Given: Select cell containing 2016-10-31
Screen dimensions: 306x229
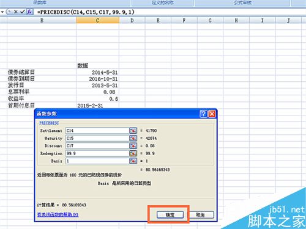Looking at the screenshot, I should click(x=98, y=79).
